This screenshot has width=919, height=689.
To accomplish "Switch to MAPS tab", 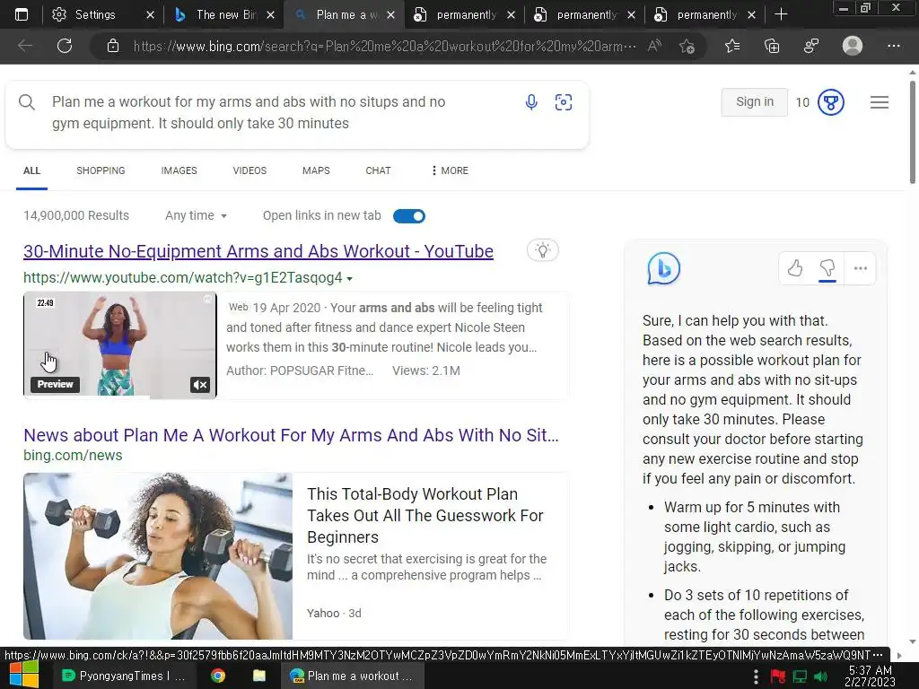I will [316, 170].
